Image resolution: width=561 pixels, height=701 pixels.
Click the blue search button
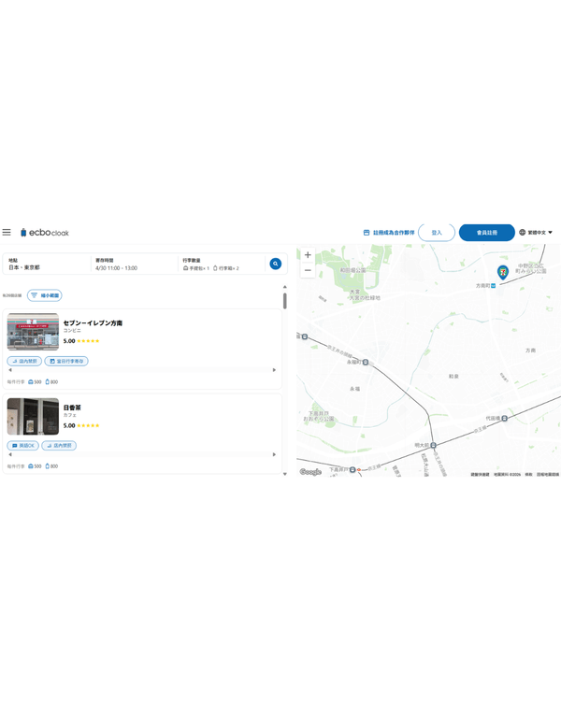(x=276, y=264)
